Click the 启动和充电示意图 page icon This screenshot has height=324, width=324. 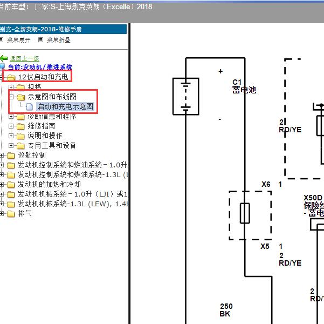coord(30,106)
